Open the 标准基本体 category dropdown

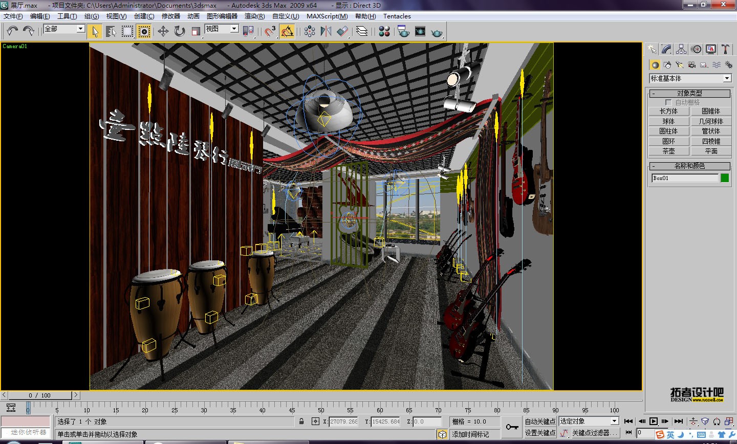tap(690, 78)
